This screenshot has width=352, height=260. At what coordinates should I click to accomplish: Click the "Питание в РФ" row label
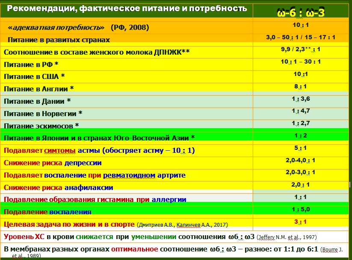[x=31, y=64]
